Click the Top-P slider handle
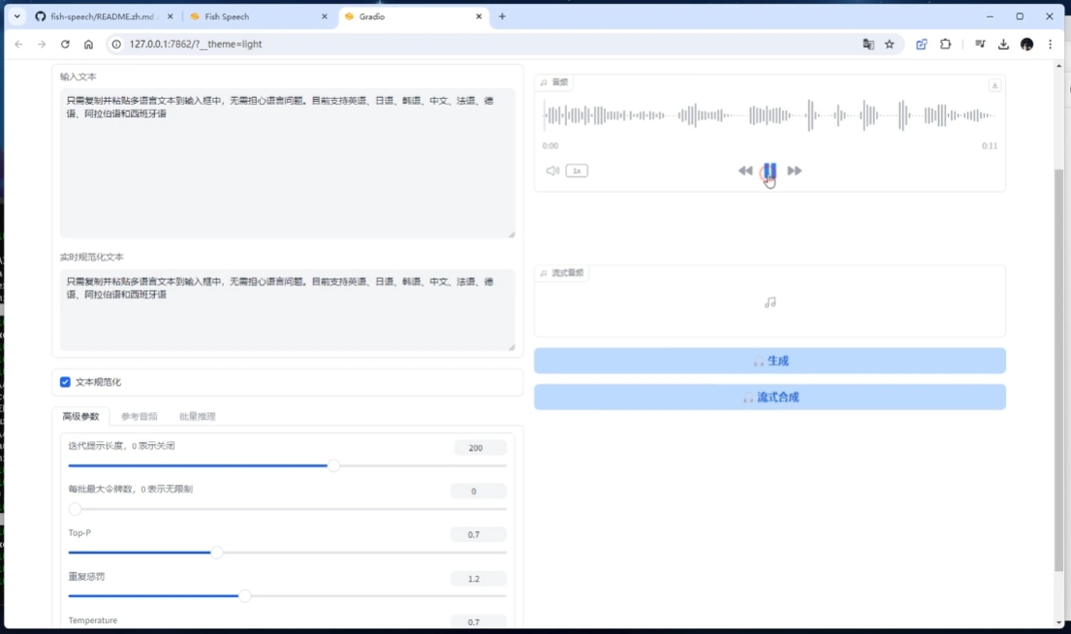 coord(217,553)
